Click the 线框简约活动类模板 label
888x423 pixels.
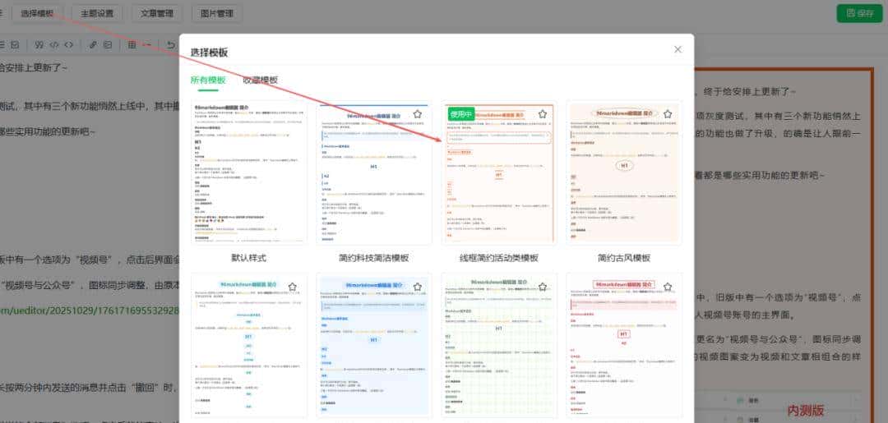(x=499, y=258)
